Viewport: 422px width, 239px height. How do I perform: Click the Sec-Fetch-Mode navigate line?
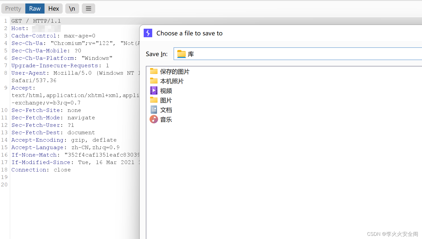point(53,118)
